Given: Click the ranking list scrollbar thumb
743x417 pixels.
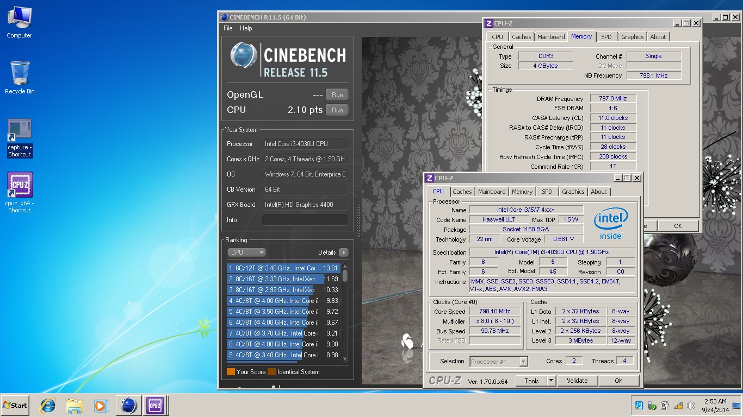Looking at the screenshot, I should tap(344, 276).
